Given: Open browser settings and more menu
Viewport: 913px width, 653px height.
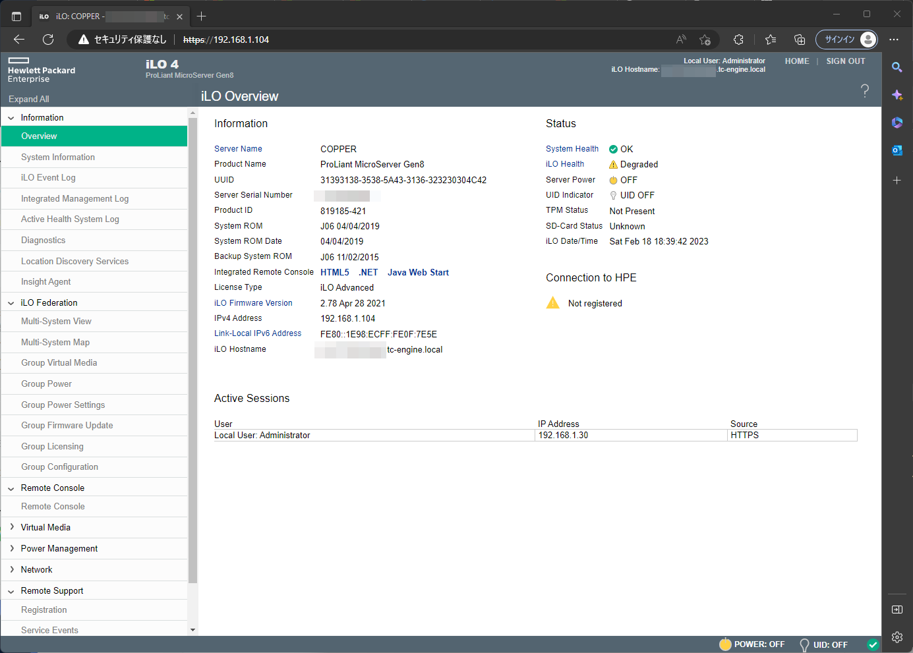Looking at the screenshot, I should click(894, 40).
